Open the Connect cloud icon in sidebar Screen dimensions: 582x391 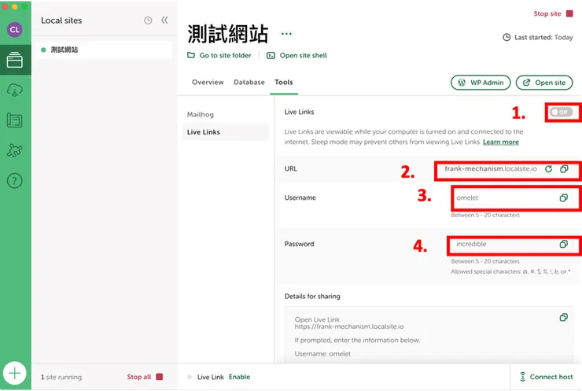(x=15, y=90)
